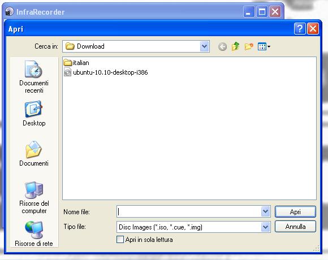Close the Apri dialog
The image size is (328, 260).
tap(313, 28)
